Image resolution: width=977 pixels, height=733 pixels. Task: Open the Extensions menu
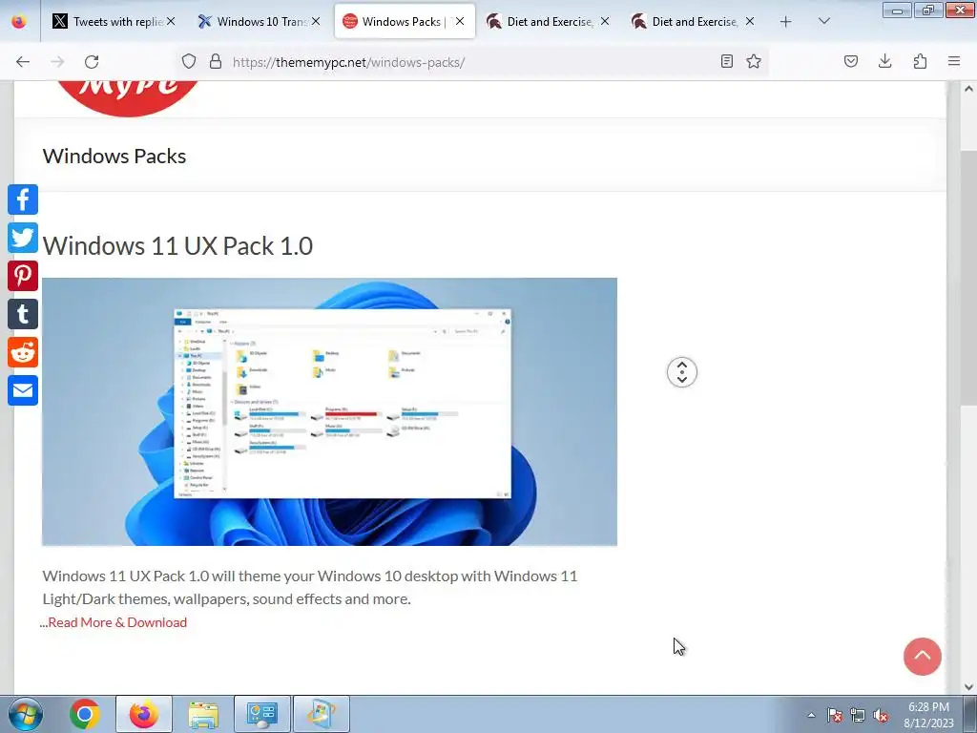click(x=920, y=62)
